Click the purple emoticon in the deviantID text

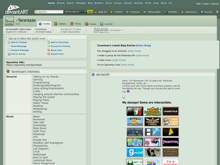128,91
